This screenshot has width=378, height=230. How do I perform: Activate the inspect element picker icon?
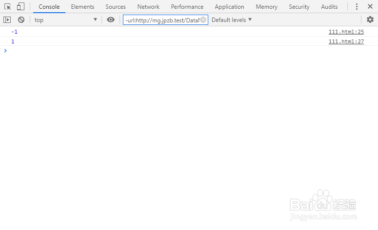[7, 6]
